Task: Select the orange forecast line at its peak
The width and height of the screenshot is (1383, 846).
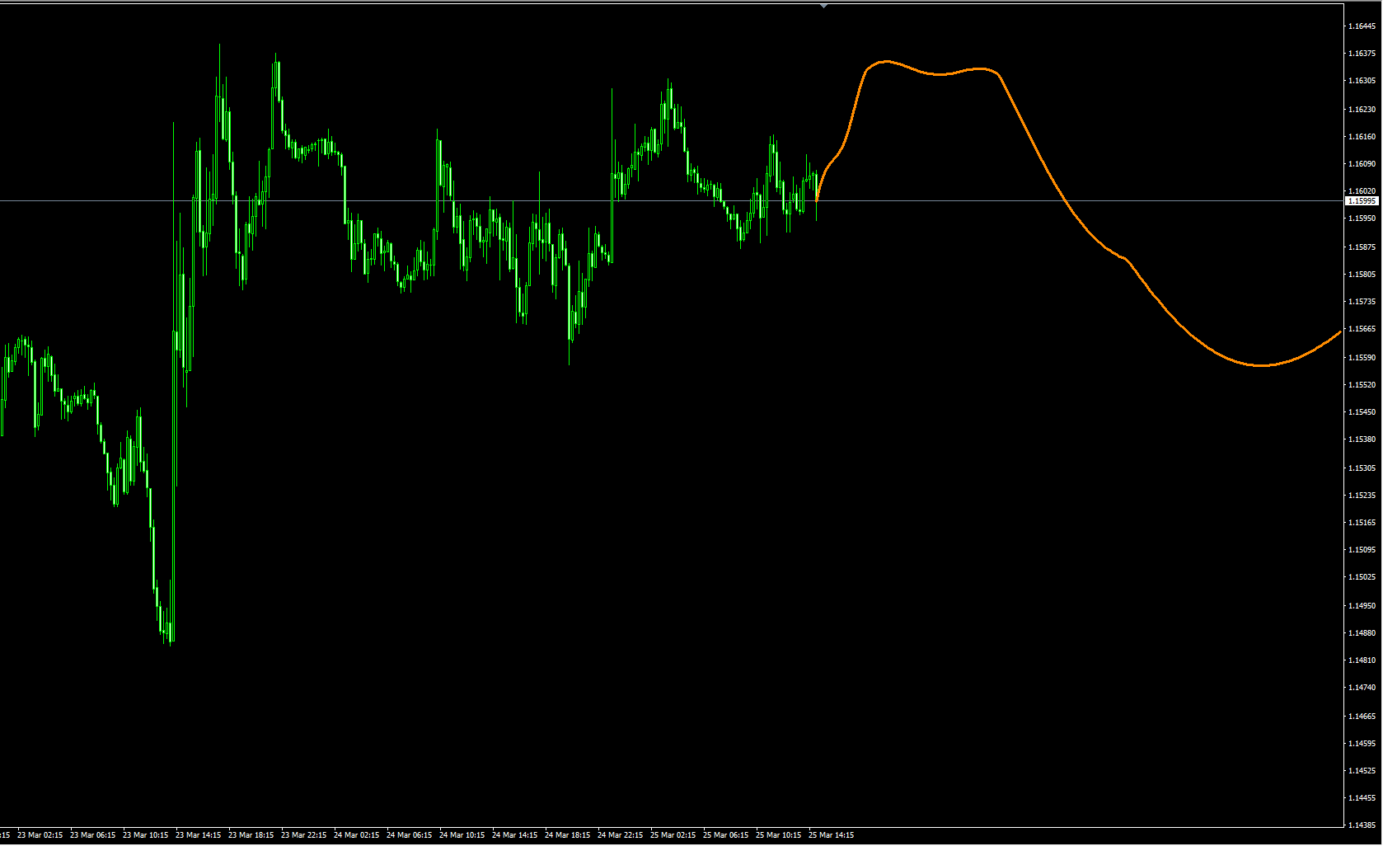Action: click(886, 61)
